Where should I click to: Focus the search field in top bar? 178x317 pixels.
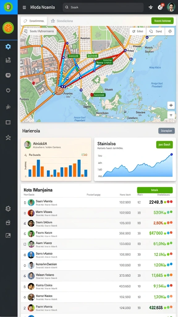click(103, 7)
